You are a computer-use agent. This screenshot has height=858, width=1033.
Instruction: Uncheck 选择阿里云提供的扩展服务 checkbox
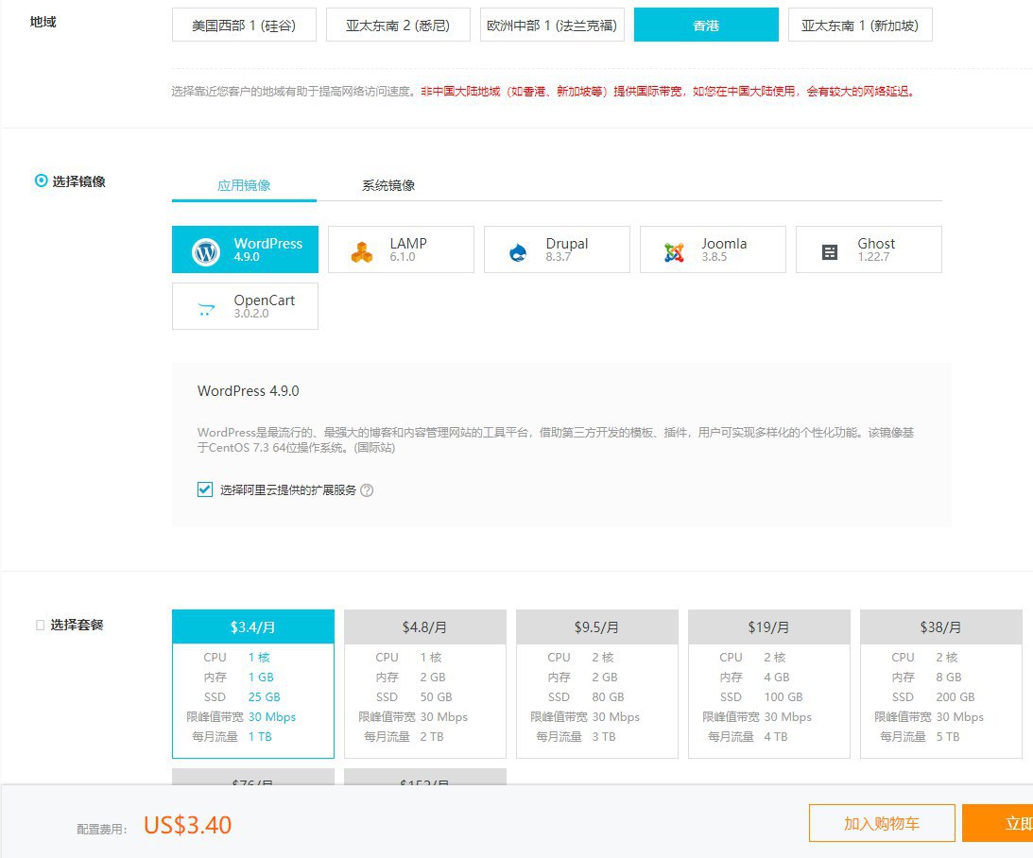(x=205, y=489)
